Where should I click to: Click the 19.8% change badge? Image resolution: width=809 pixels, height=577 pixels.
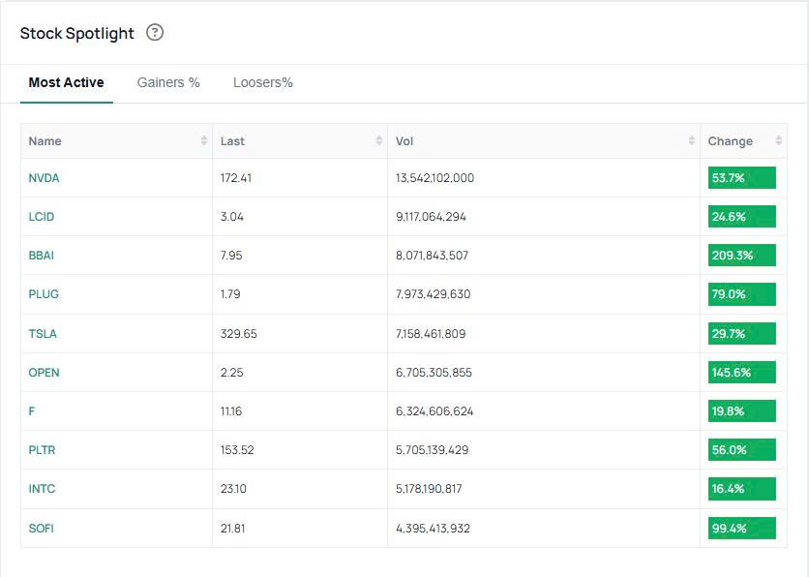point(742,411)
